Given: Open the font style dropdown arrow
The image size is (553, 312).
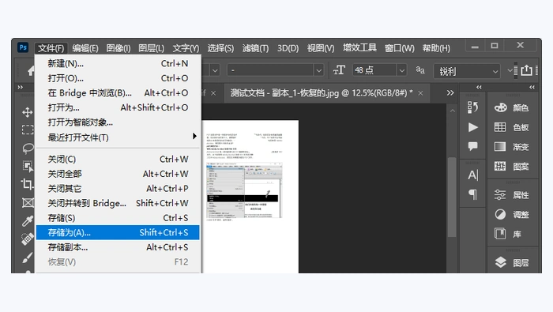Looking at the screenshot, I should click(x=318, y=70).
